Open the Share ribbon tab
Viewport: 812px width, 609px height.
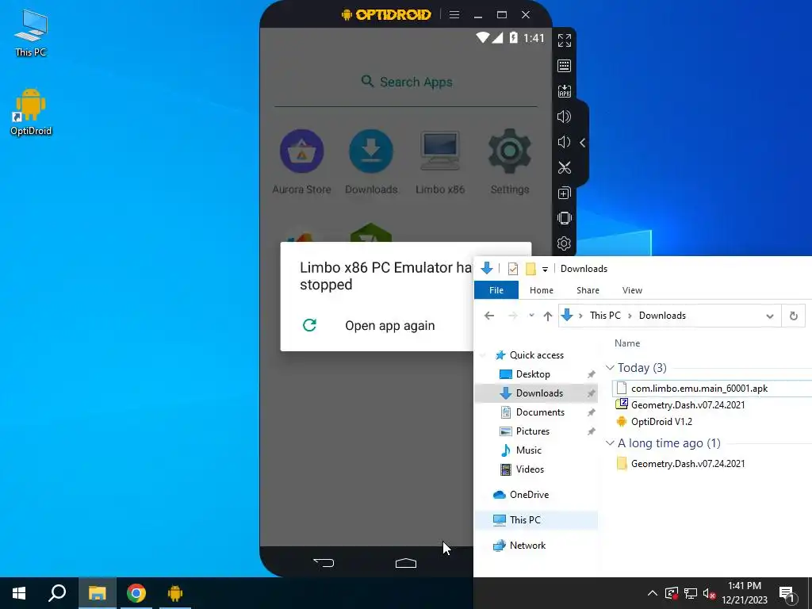click(588, 290)
